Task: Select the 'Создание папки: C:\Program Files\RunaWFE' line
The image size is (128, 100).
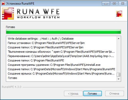Action: (36, 60)
